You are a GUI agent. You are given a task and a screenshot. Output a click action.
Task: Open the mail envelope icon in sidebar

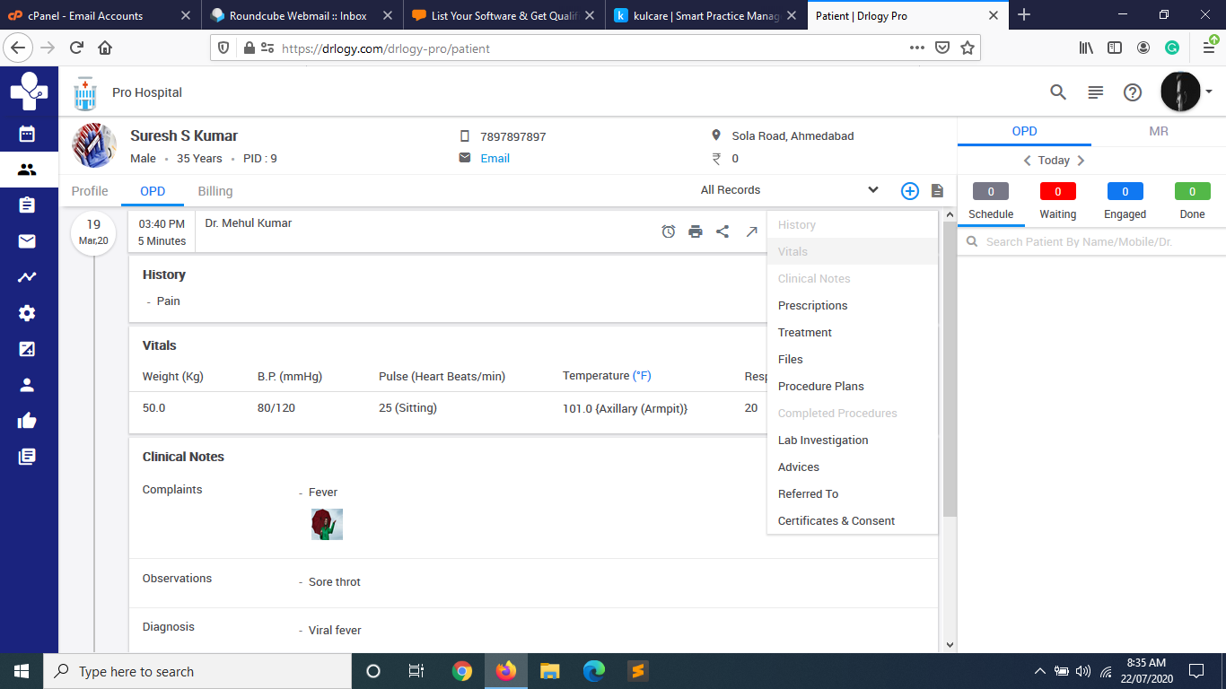[x=29, y=240]
